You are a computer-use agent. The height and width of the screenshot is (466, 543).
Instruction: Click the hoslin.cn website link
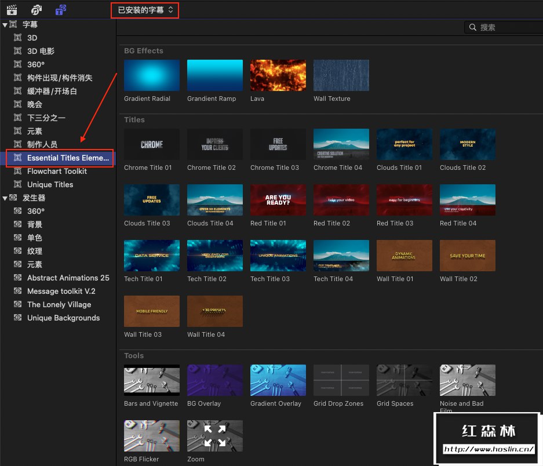coord(489,449)
